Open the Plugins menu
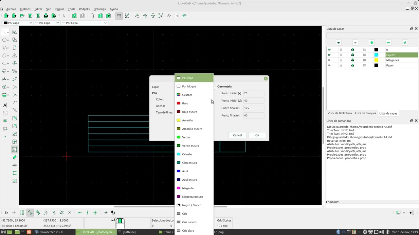This screenshot has width=419, height=235. (x=59, y=9)
